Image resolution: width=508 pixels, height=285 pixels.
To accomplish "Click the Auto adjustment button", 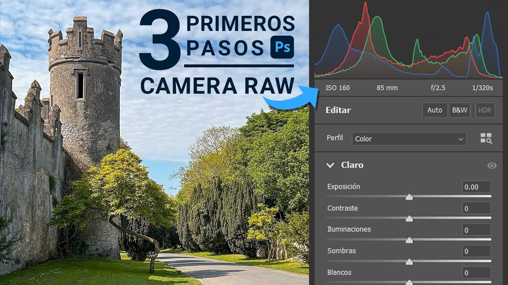I will 435,110.
